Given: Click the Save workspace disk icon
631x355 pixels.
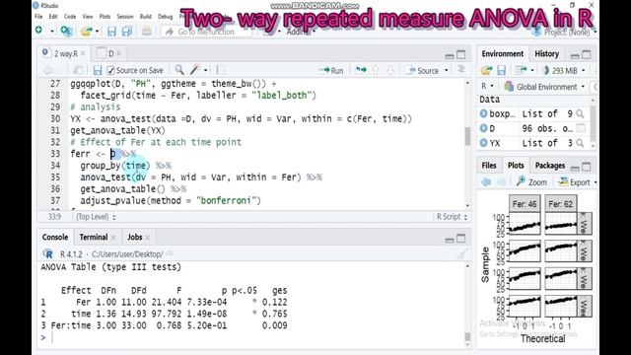Looking at the screenshot, I should click(x=501, y=70).
